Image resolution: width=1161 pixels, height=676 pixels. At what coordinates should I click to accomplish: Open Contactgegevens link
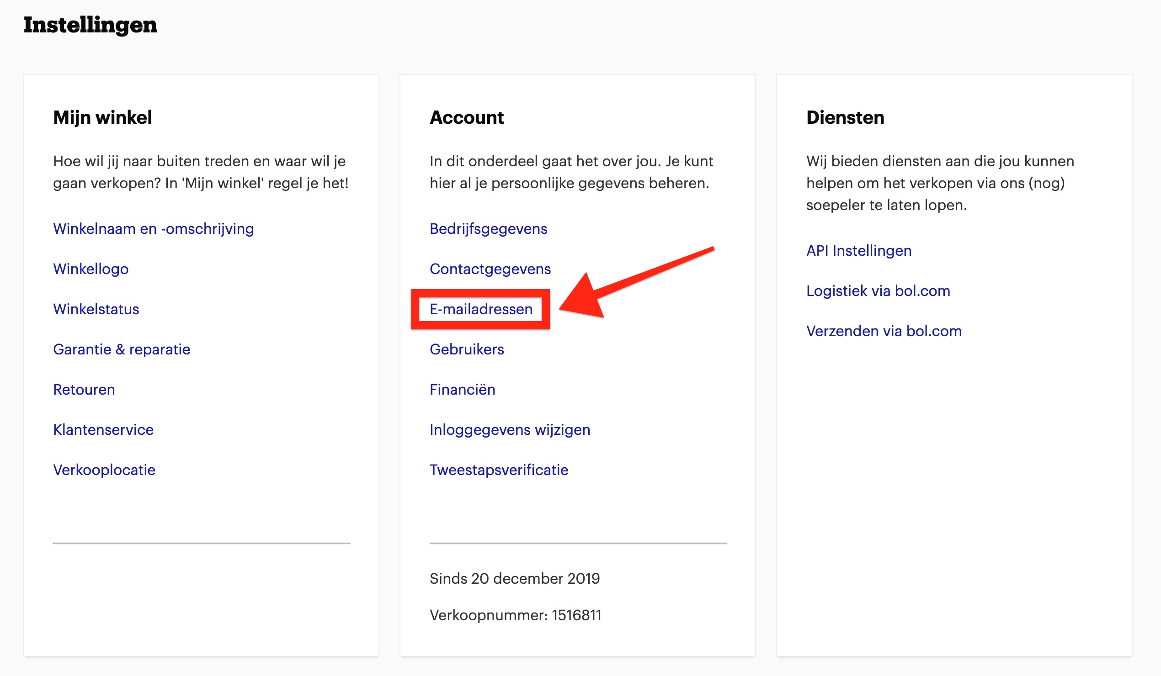(490, 269)
